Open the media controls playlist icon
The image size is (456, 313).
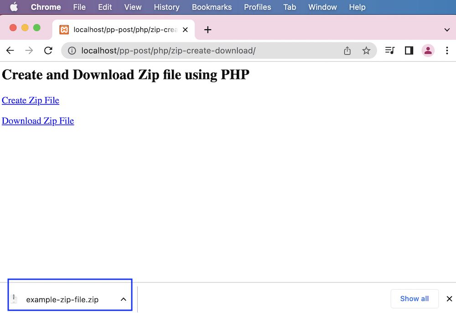[389, 51]
